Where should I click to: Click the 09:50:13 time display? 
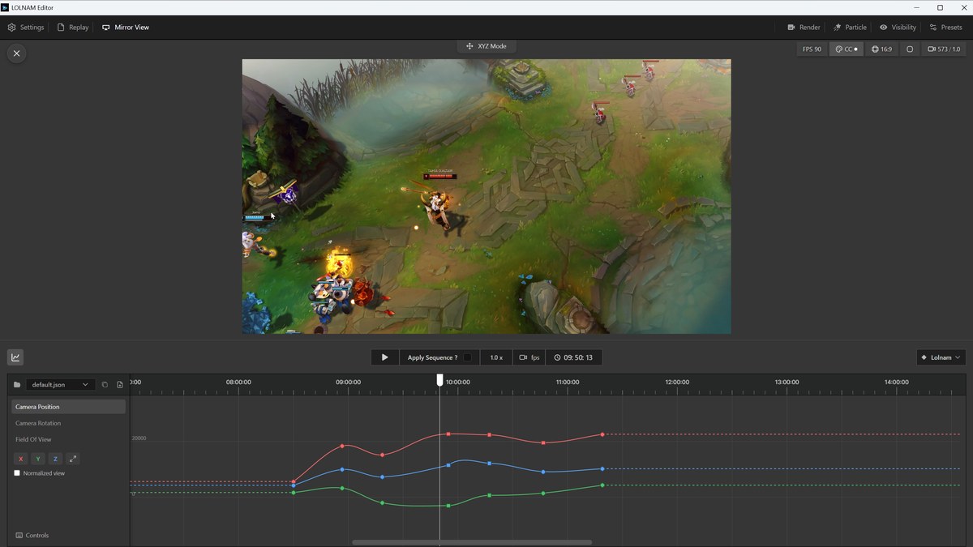pyautogui.click(x=573, y=357)
